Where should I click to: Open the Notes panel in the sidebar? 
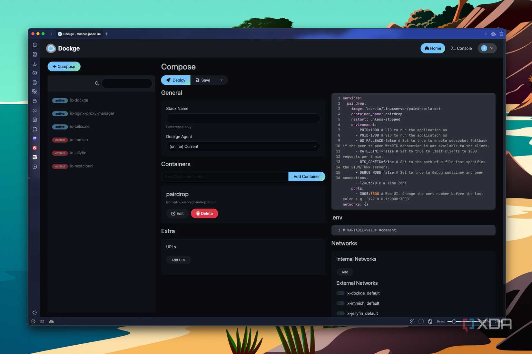pos(34,82)
